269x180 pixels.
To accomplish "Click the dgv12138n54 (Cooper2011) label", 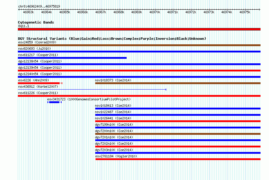I will tap(40, 61).
